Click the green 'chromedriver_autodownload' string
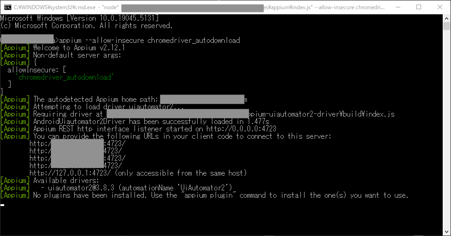 click(64, 77)
